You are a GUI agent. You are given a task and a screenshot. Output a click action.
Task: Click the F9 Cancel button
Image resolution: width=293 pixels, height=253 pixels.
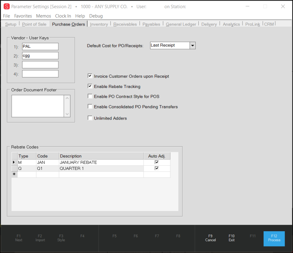[210, 238]
